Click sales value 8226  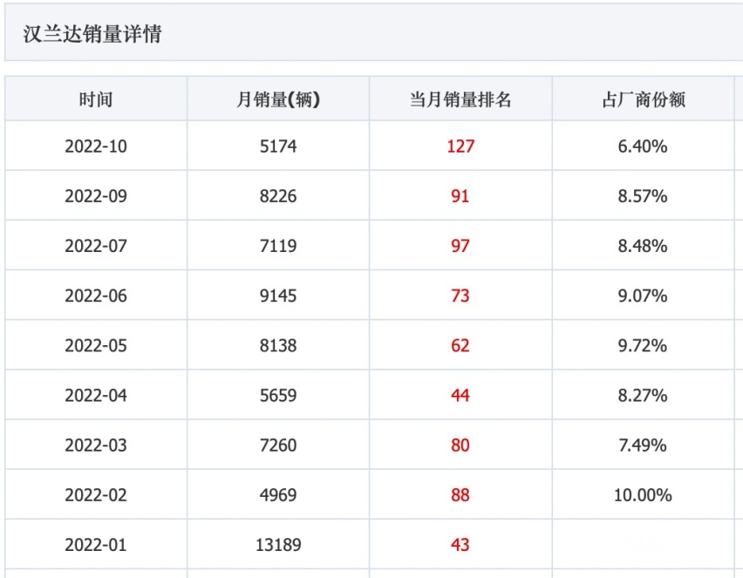[x=278, y=195]
